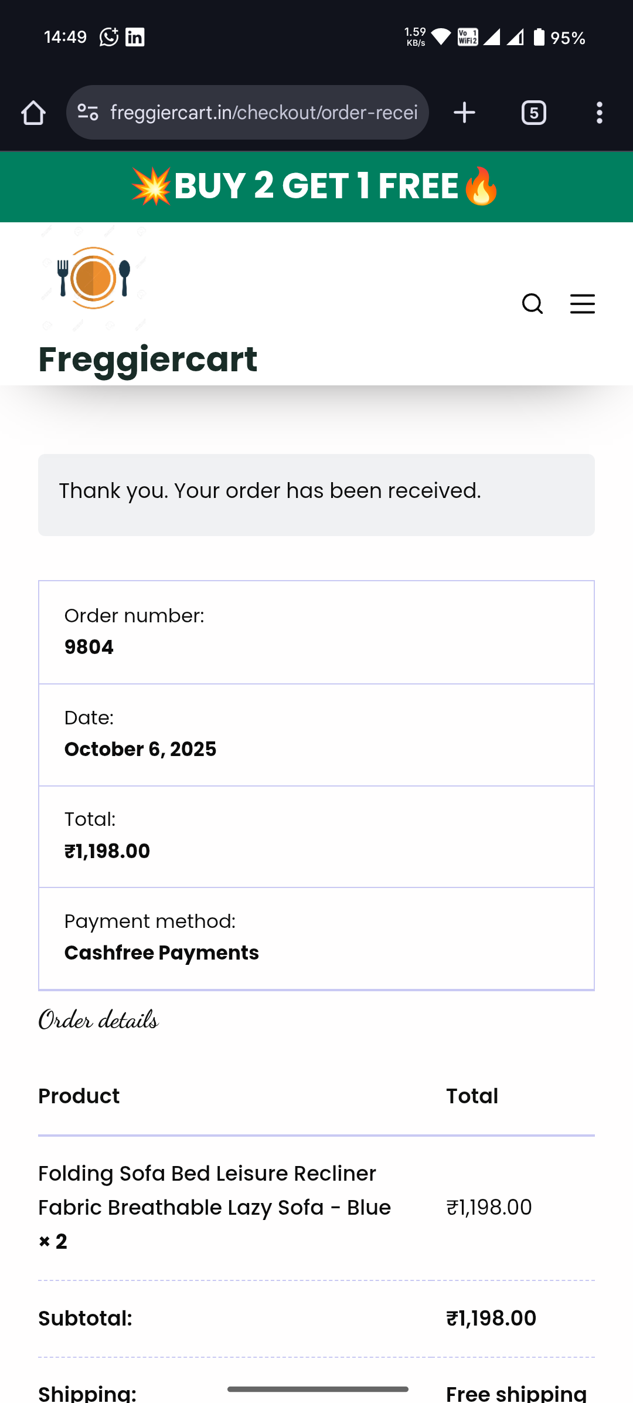Tap the bottom navigation gesture handle
The image size is (633, 1403).
pos(318,1389)
